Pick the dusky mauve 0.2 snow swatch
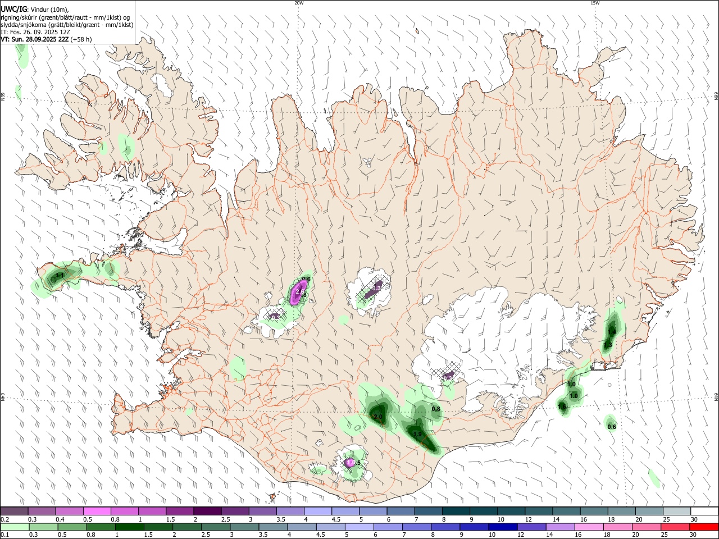Screen dimensions: 719x539 pyautogui.click(x=14, y=511)
